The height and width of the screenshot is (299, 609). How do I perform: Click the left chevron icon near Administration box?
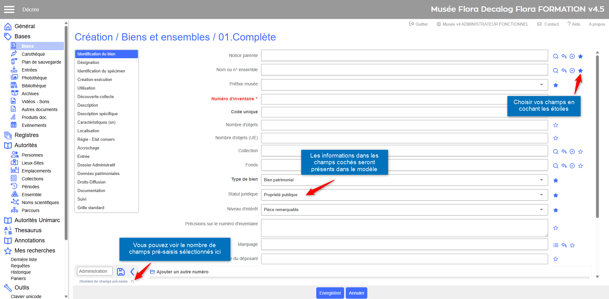click(132, 271)
